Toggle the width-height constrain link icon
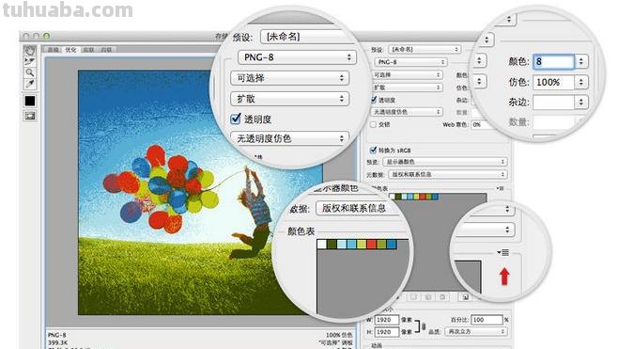Screen dimensions: 618x349 point(424,326)
